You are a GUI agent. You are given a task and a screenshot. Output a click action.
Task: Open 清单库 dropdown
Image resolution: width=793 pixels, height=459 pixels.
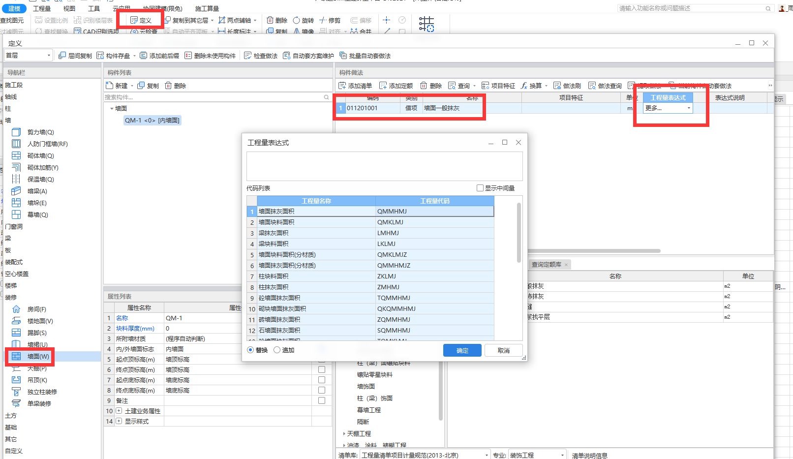click(426, 455)
